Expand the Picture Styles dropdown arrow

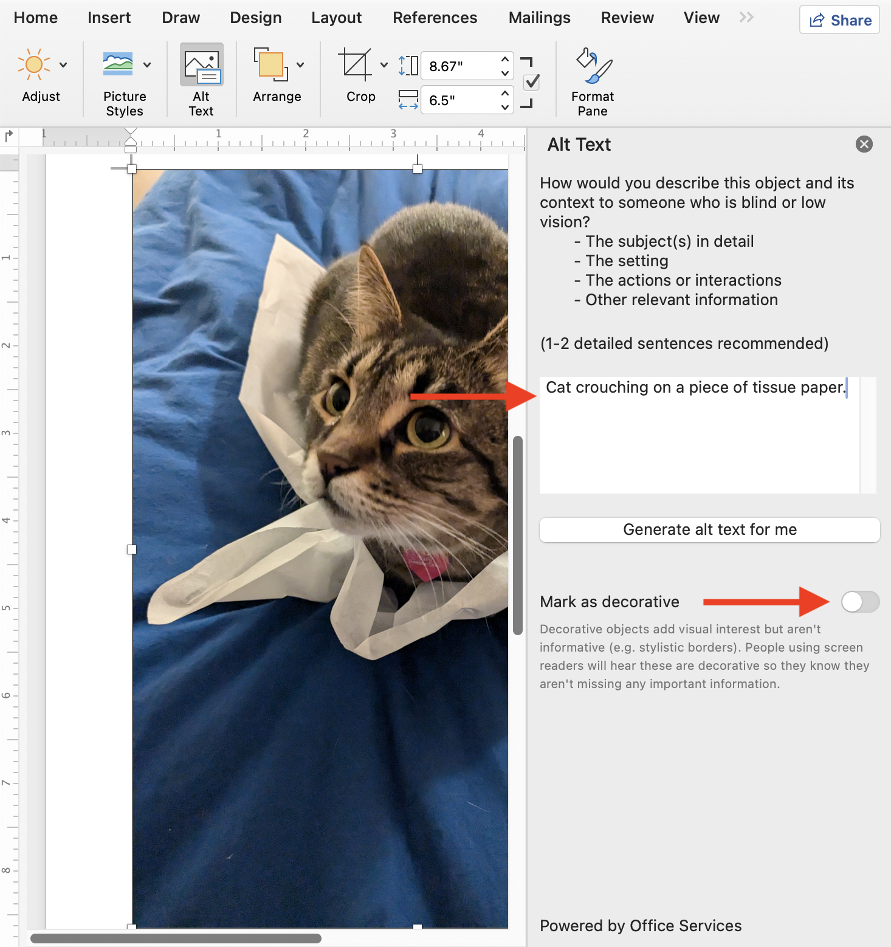coord(147,64)
